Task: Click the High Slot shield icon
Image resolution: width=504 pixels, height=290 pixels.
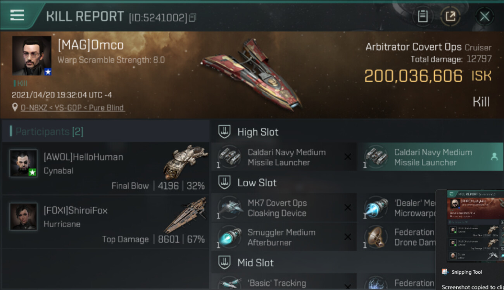Action: [224, 132]
